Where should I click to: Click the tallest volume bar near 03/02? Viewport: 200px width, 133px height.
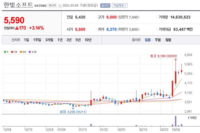175,121
